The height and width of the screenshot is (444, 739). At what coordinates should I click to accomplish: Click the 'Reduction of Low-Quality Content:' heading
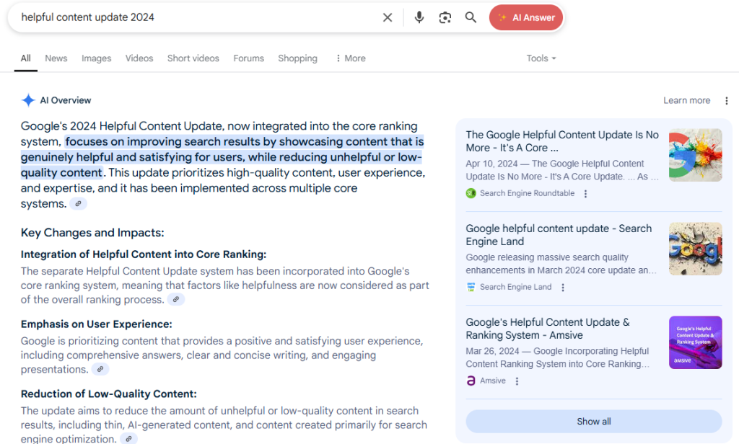point(108,394)
